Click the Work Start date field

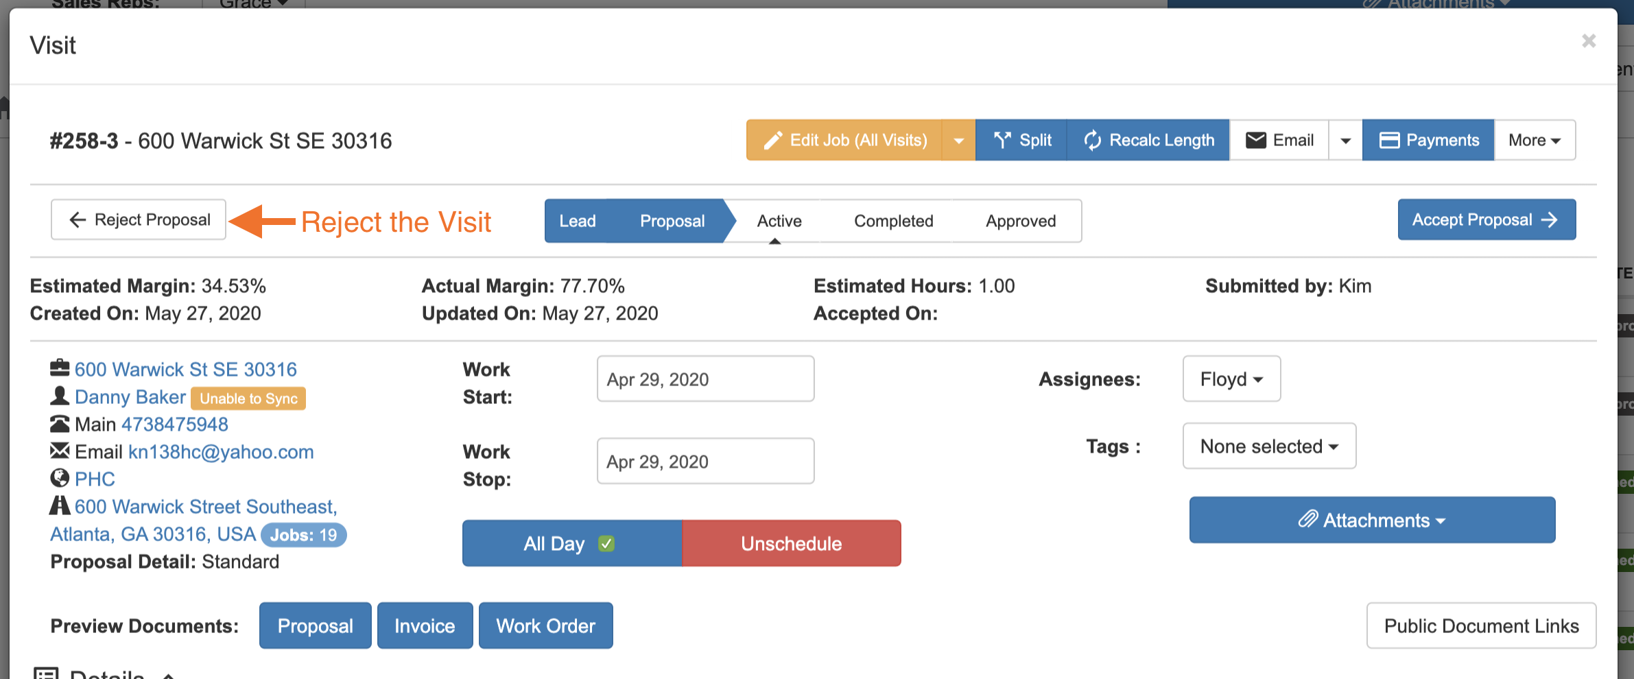pyautogui.click(x=705, y=379)
